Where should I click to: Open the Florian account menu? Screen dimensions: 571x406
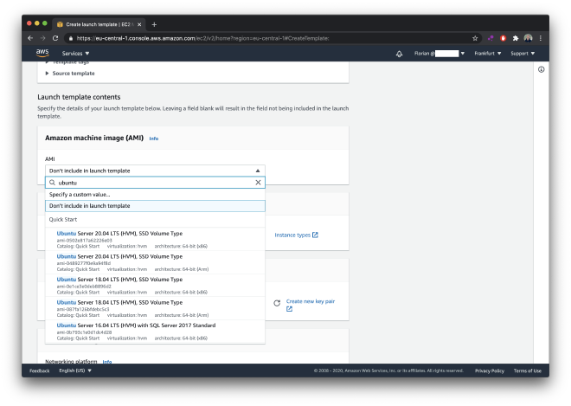439,53
